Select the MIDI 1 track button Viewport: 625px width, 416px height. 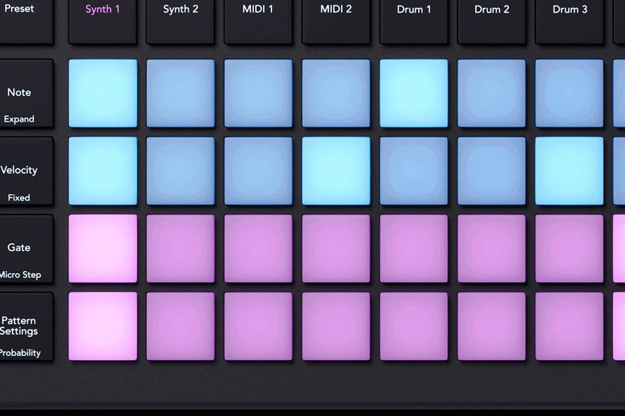coord(258,21)
